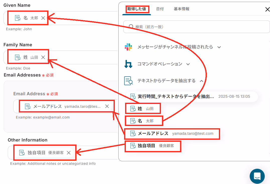Click the テキストからデータを抽出する document icon

[128, 81]
